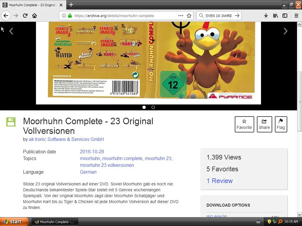Image resolution: width=302 pixels, height=226 pixels.
Task: Toggle the browser sidebar
Action: point(285,16)
